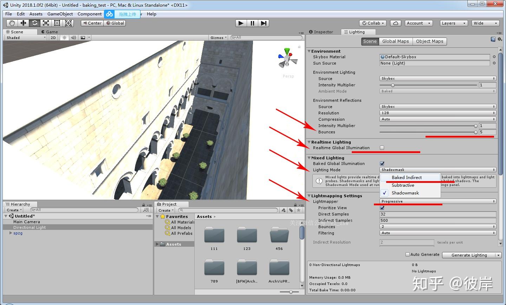Open the Project Create button
This screenshot has width=506, height=305.
click(x=166, y=210)
